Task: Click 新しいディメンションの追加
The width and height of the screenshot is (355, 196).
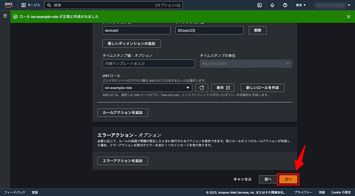Action: pyautogui.click(x=131, y=44)
